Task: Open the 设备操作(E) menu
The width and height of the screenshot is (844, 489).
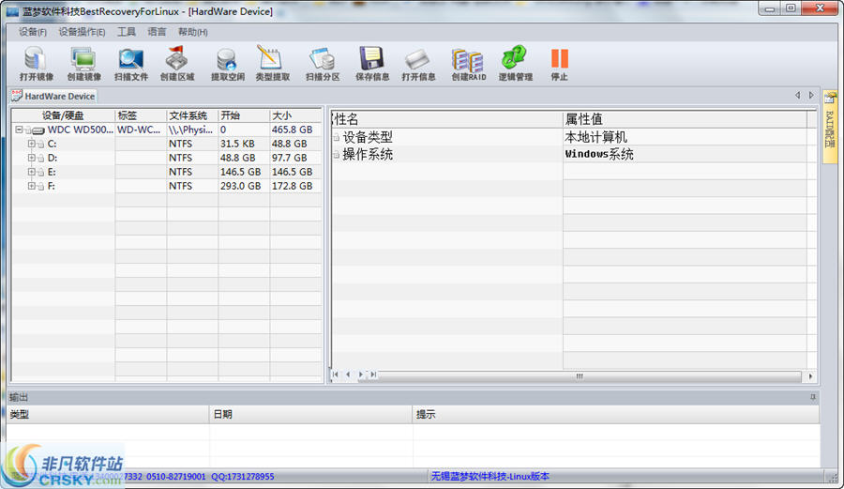Action: [82, 32]
